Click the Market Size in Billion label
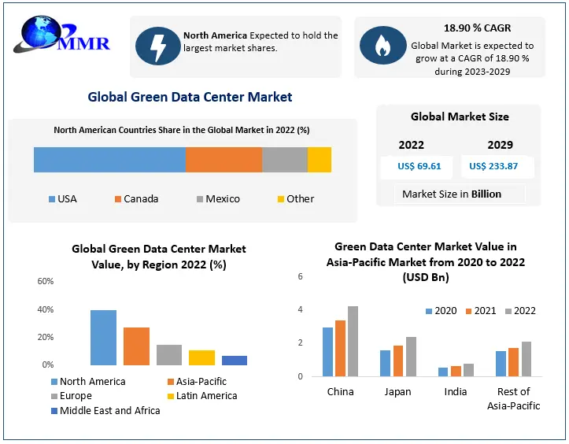Viewport: 569px width, 444px height. click(451, 194)
